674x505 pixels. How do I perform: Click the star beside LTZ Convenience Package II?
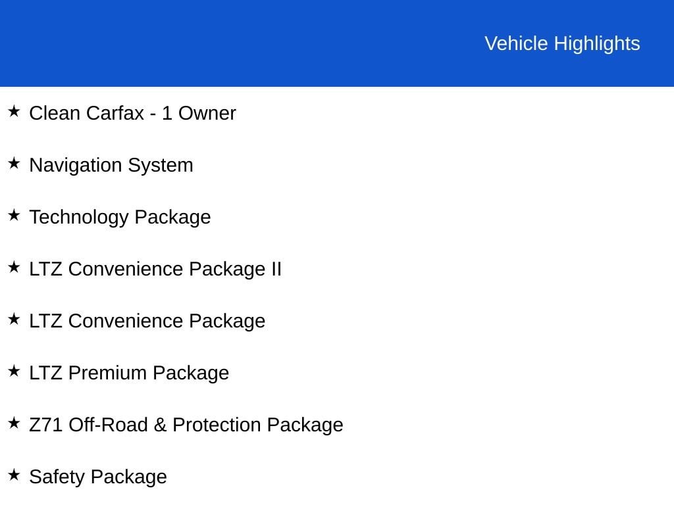14,268
